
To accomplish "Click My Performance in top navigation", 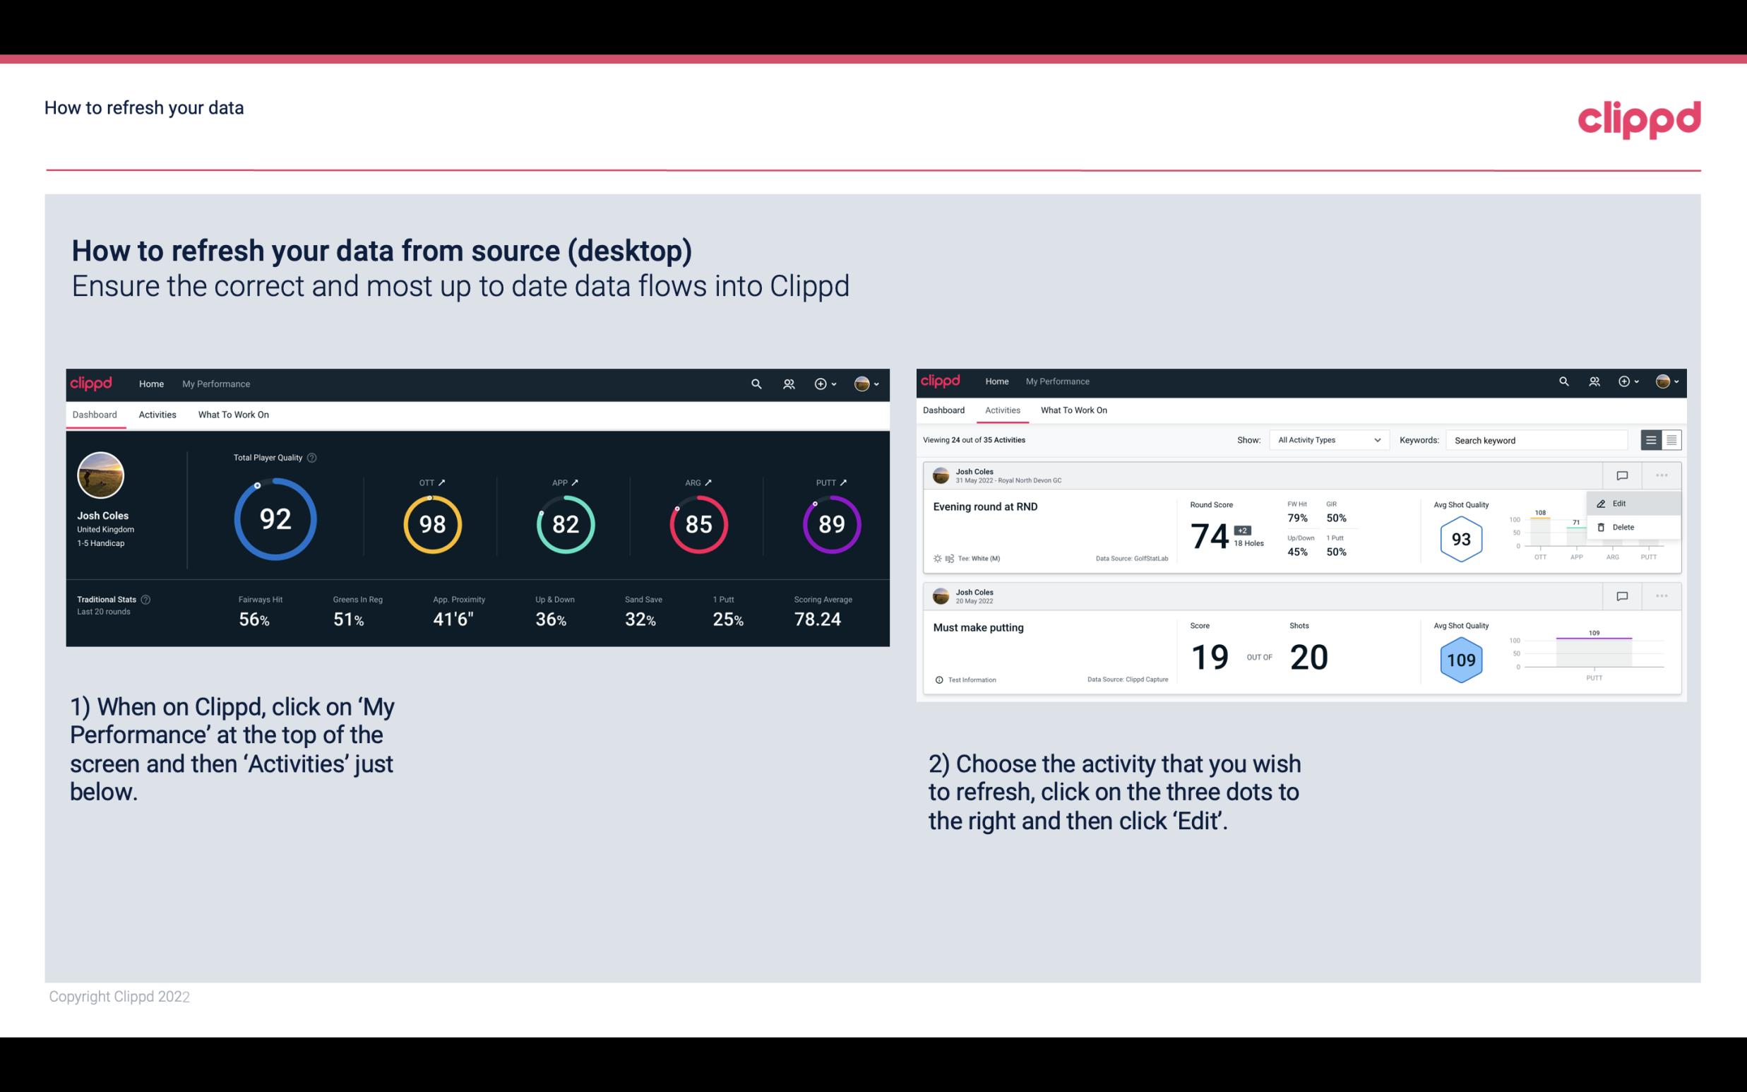I will coord(215,384).
